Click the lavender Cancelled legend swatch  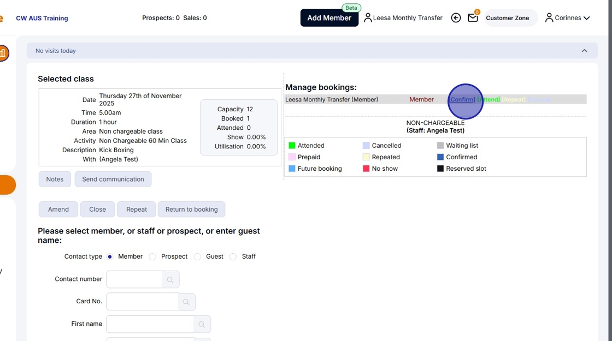pyautogui.click(x=366, y=145)
